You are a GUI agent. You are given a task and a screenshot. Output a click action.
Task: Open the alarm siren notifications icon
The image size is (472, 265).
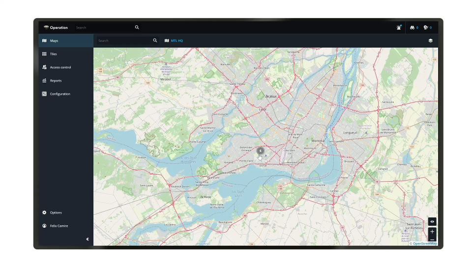click(399, 27)
